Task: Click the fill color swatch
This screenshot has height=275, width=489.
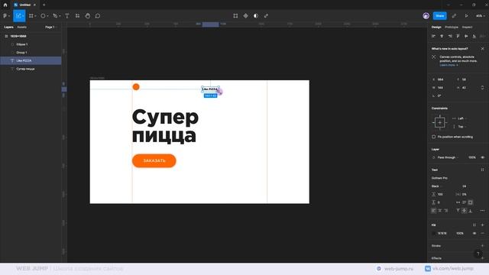Action: 434,233
